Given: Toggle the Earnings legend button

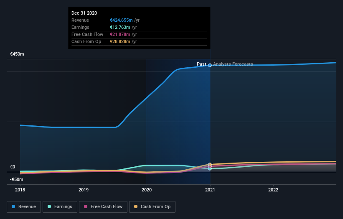Looking at the screenshot, I should coord(60,207).
